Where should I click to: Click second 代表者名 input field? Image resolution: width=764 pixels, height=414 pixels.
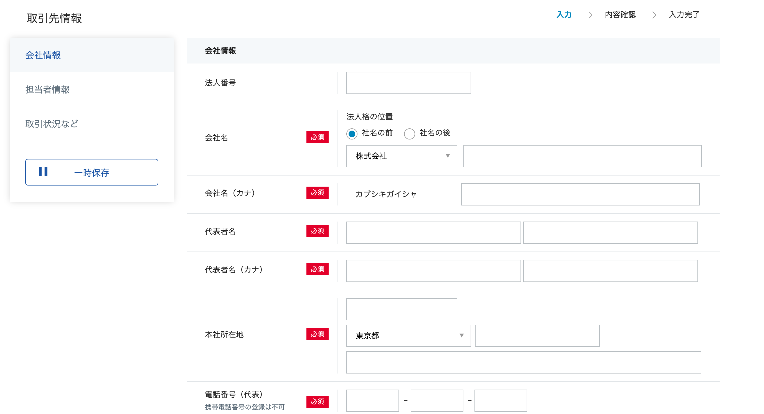click(x=610, y=232)
